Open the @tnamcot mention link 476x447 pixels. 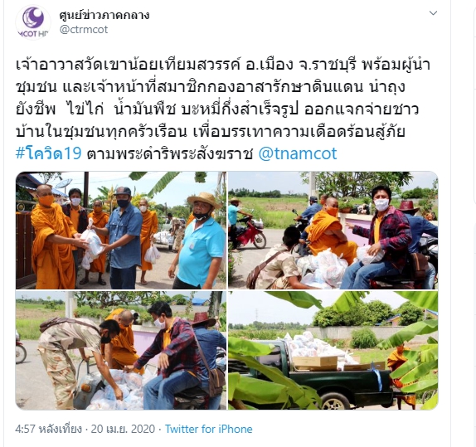tap(298, 153)
